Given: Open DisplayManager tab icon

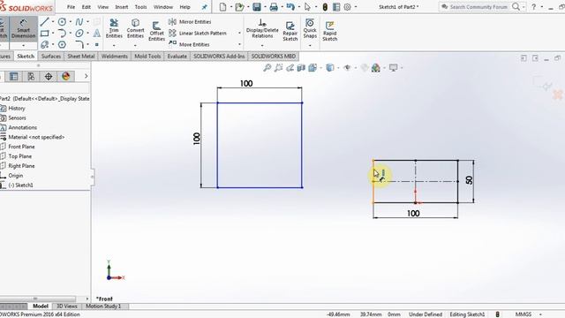Looking at the screenshot, I should [65, 76].
